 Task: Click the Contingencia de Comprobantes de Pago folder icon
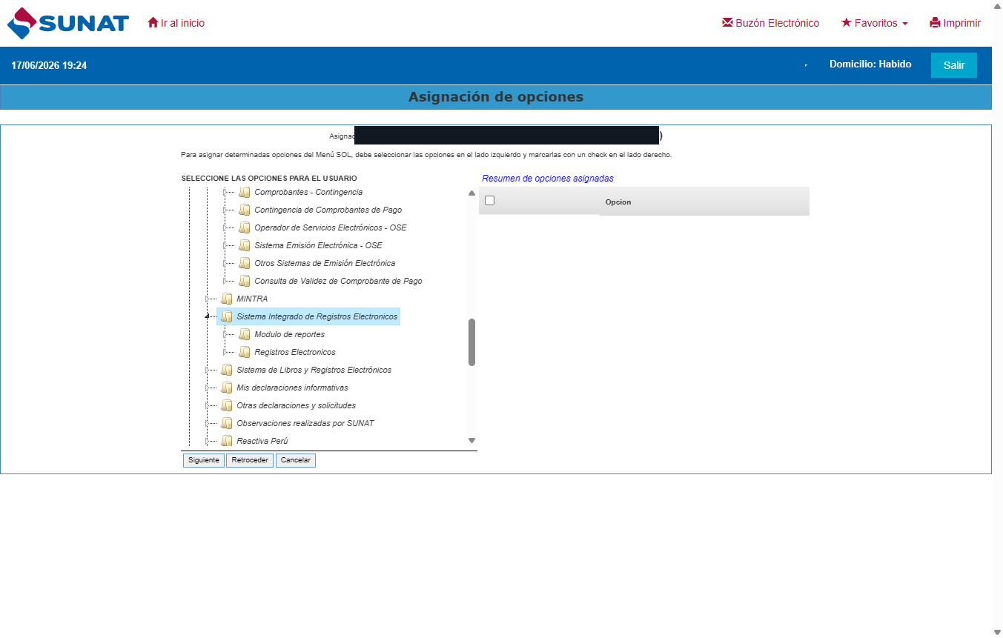245,210
